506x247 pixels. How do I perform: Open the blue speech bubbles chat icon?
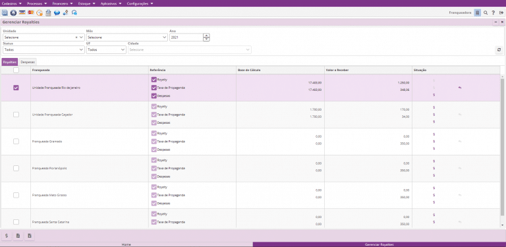click(x=57, y=13)
